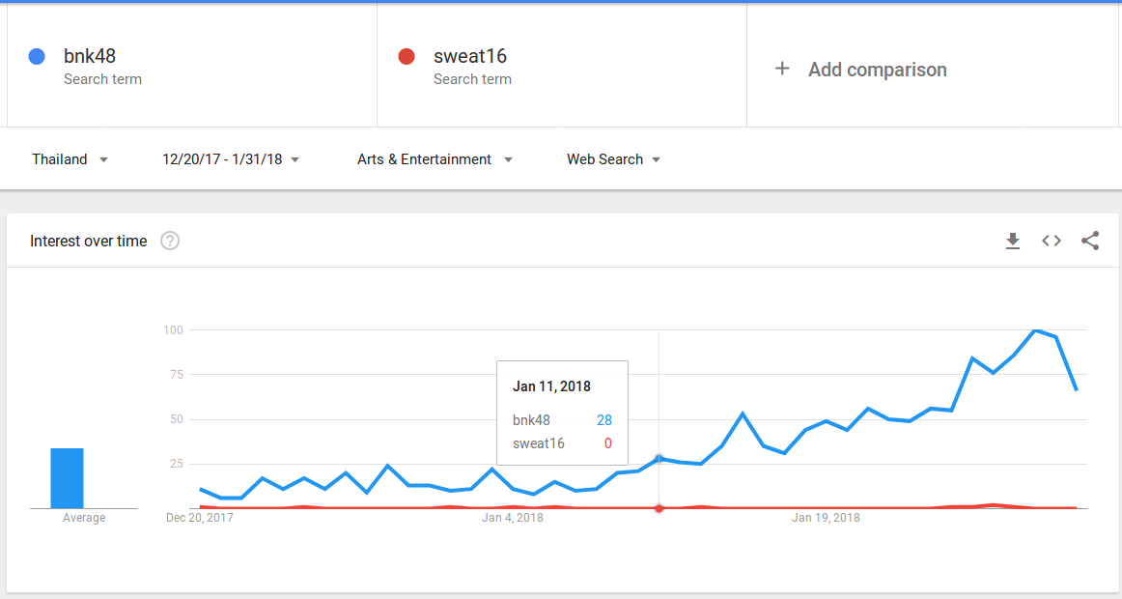Click the Jan 4, 2018 axis label
This screenshot has height=599, width=1122.
click(513, 518)
